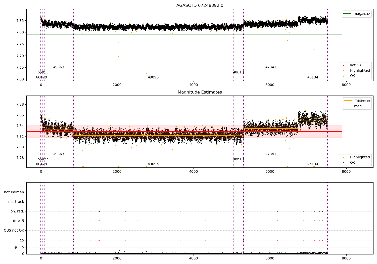This screenshot has height=264, width=377.
Task: Click the '5' tick on the dr axis
Action: point(23,247)
